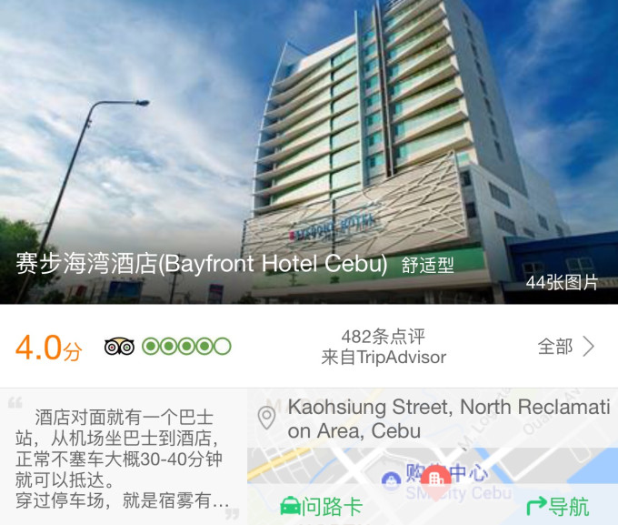
Task: Tap the taxi icon beside 问路卡
Action: (x=290, y=506)
